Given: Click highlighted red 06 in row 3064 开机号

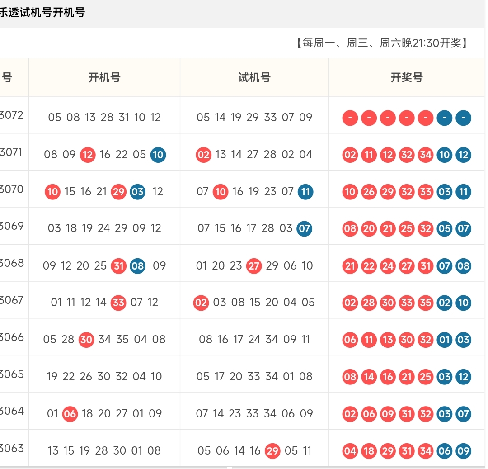Looking at the screenshot, I should pos(70,414).
